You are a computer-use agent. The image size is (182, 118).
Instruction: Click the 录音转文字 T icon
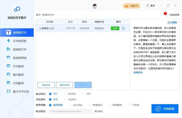point(8,32)
